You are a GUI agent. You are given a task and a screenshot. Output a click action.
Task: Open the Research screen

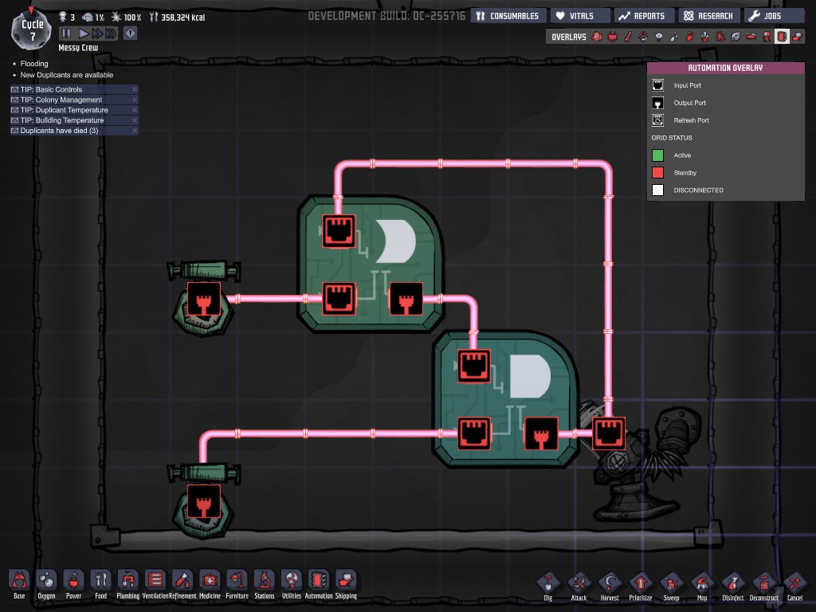(708, 16)
